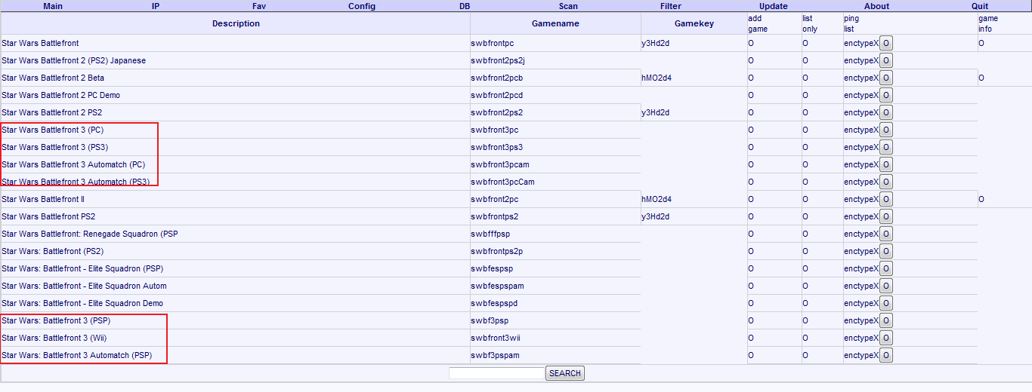Click the O button for swbfront3wii row
The width and height of the screenshot is (1032, 392).
(885, 338)
